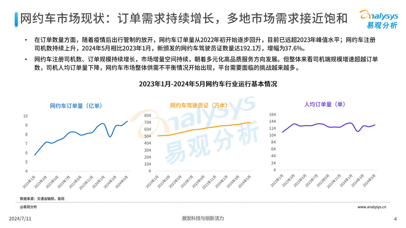Click the slide title starting 网约车市场现状
Image resolution: width=406 pixels, height=228 pixels.
[x=184, y=18]
